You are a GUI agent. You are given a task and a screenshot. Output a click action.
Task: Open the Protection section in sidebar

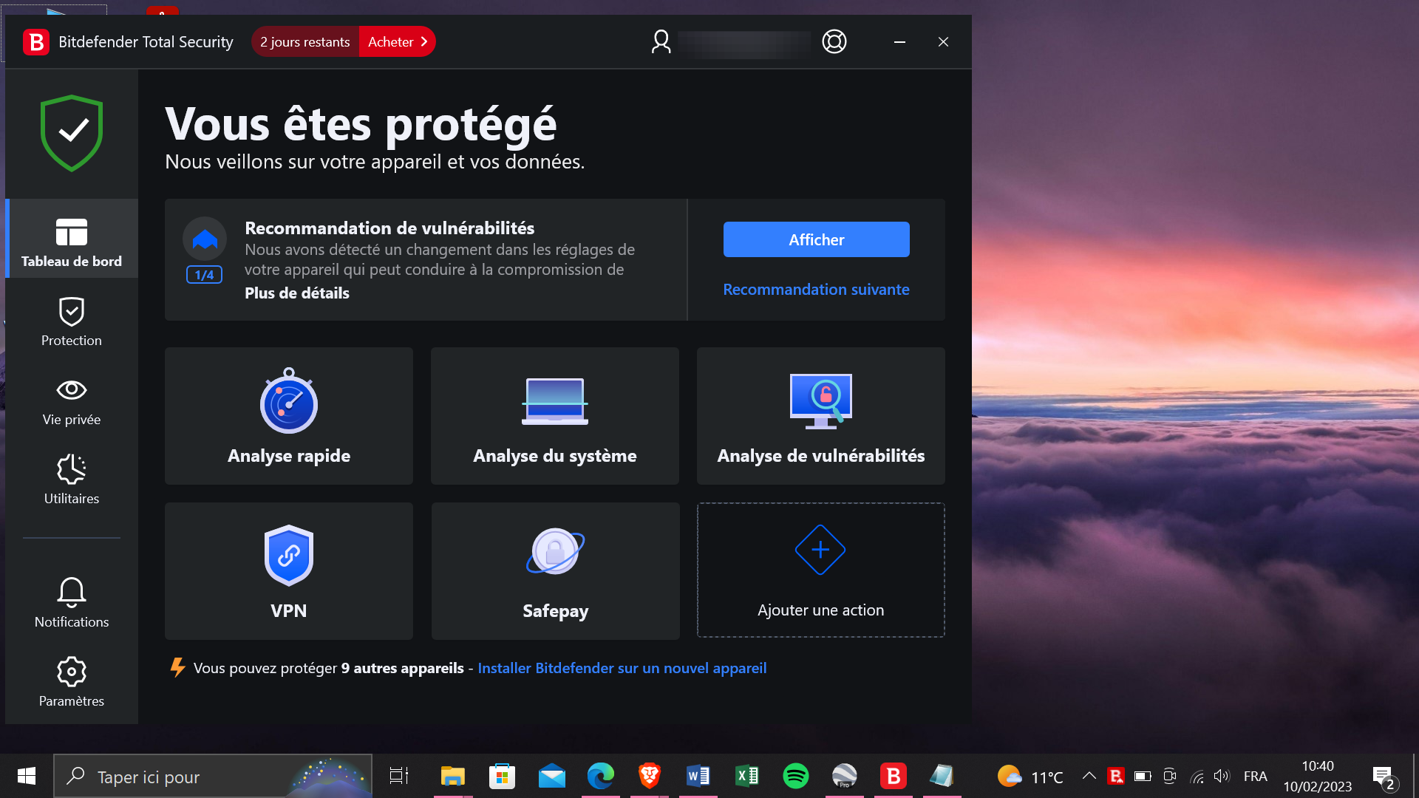coord(71,322)
